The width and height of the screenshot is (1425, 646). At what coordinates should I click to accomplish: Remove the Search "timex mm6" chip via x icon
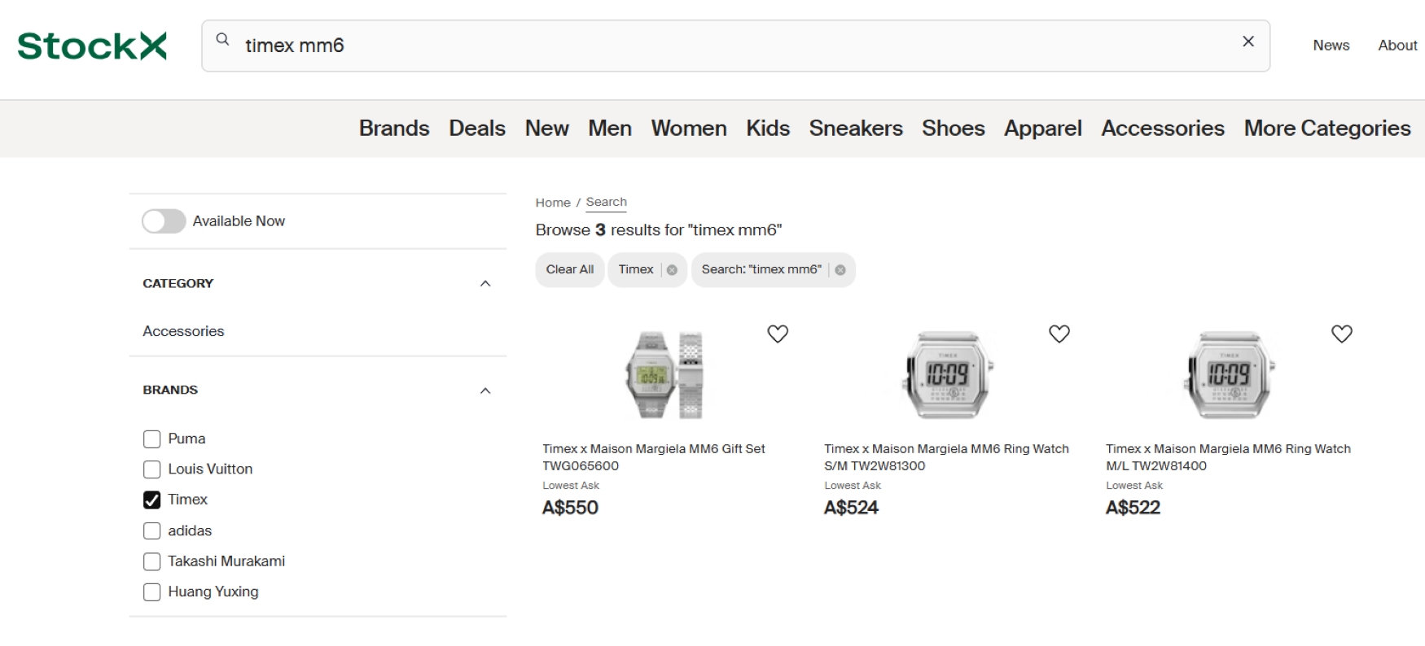pos(840,270)
